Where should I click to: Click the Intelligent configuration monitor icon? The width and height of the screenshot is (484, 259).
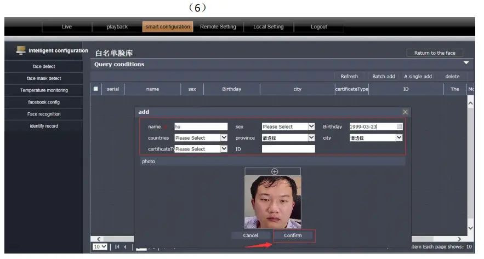(20, 50)
